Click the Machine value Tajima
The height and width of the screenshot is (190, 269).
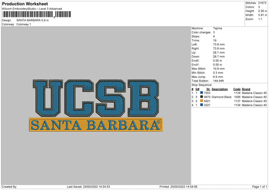click(217, 28)
